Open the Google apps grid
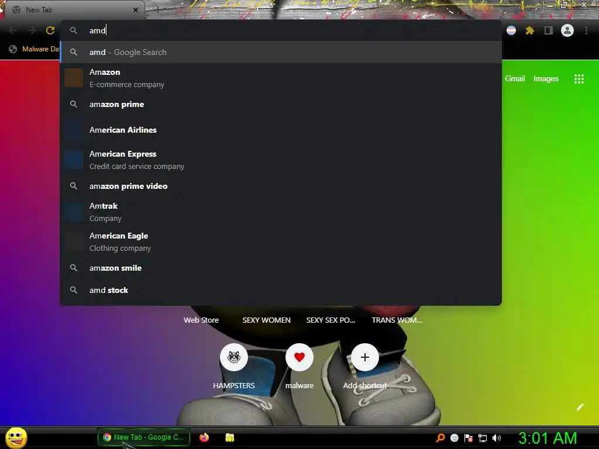599x449 pixels. click(579, 79)
